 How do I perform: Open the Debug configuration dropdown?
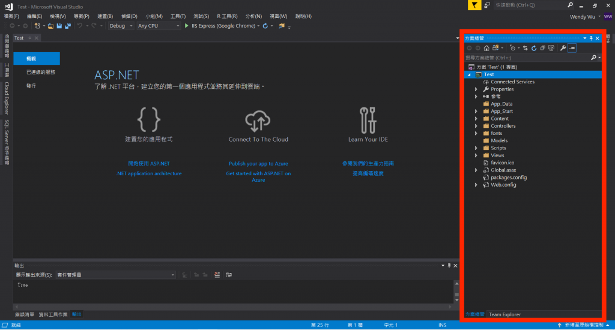(121, 26)
